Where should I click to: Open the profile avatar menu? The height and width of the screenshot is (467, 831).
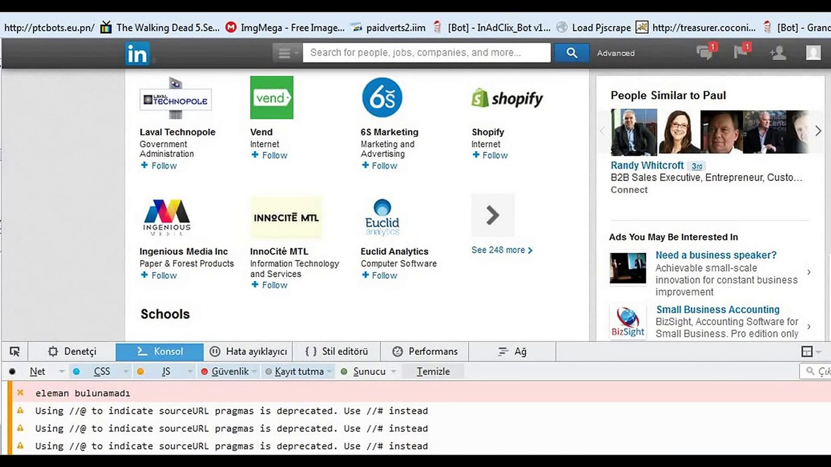[813, 53]
